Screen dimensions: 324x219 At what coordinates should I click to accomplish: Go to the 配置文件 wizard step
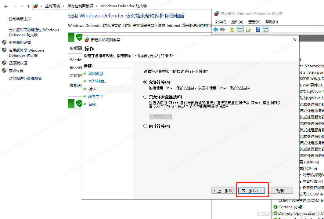95,97
